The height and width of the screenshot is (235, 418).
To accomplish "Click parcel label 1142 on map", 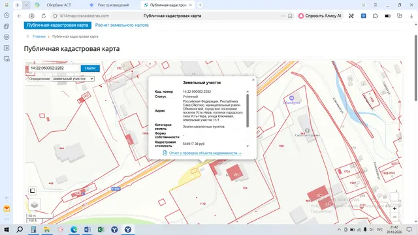I will [202, 204].
